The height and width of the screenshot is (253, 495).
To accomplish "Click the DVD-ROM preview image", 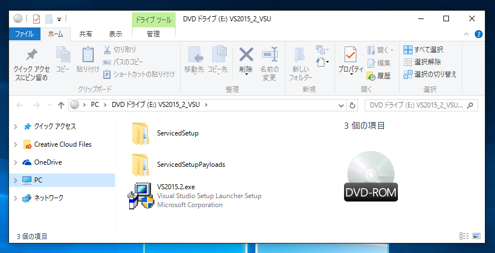I will coord(370,176).
